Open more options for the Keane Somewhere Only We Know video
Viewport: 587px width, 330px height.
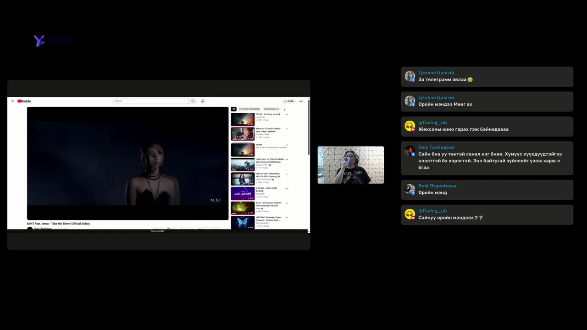click(x=287, y=203)
